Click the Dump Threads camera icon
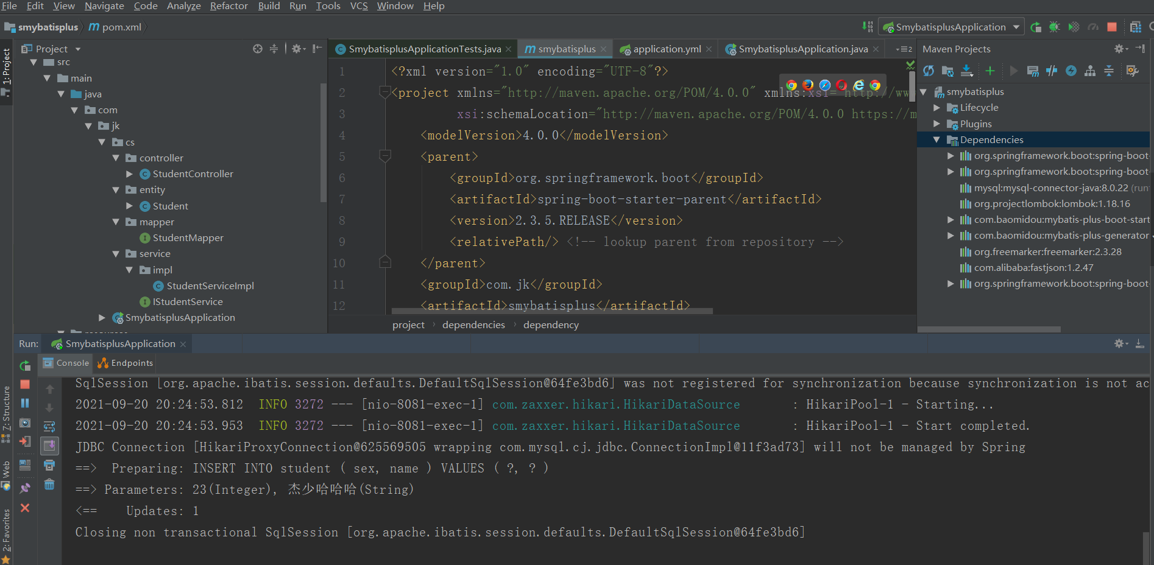 click(x=25, y=423)
